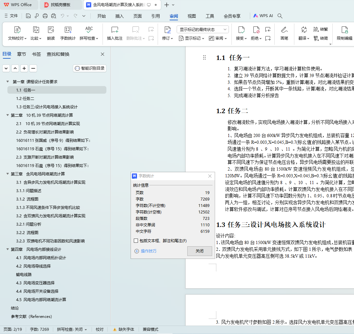Switch to the 插入 ribbon tab
Viewport: 354px width, 334px height.
coord(119,16)
